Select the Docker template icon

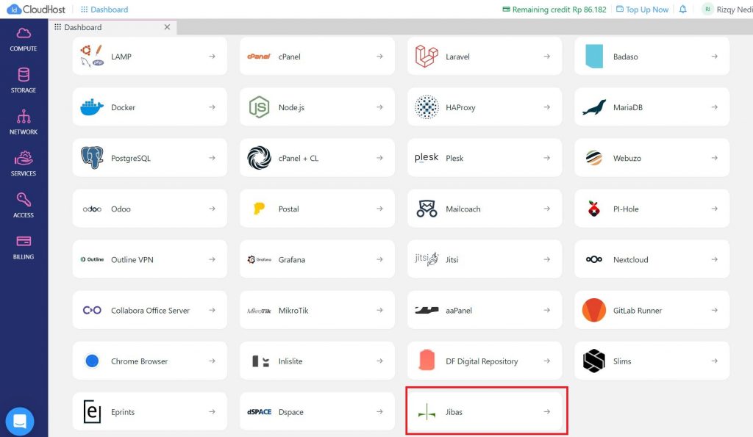(90, 106)
